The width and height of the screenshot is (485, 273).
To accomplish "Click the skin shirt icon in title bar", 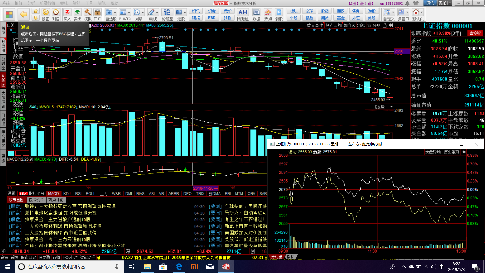I will [x=416, y=3].
